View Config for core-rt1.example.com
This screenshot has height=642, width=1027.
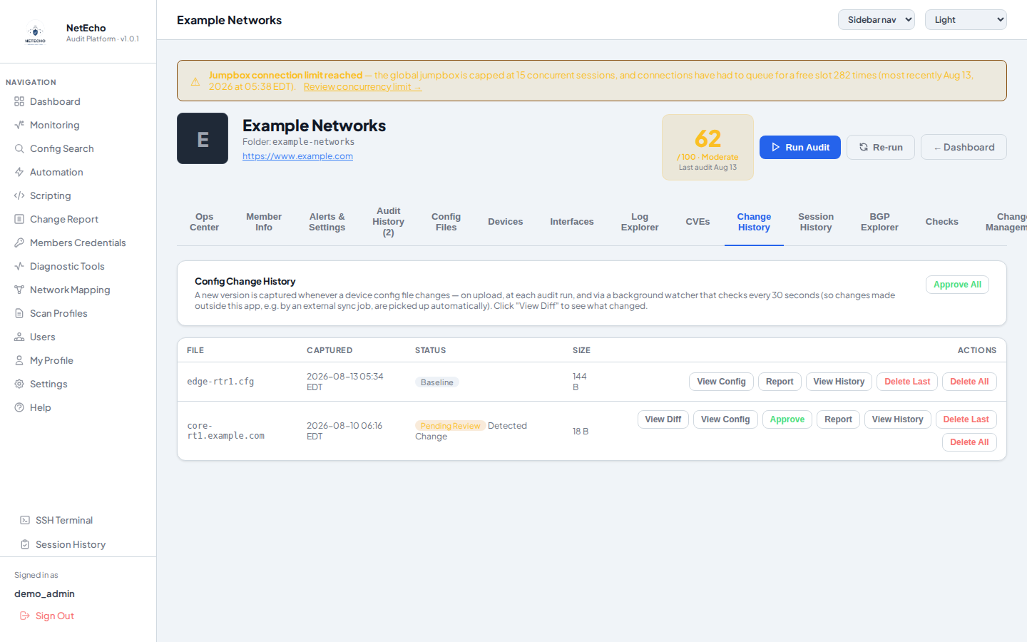tap(725, 419)
